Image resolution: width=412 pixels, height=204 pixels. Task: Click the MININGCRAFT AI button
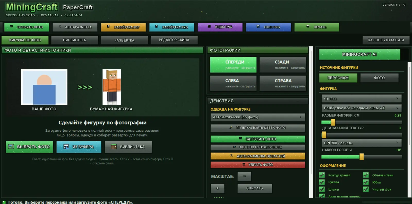click(359, 54)
